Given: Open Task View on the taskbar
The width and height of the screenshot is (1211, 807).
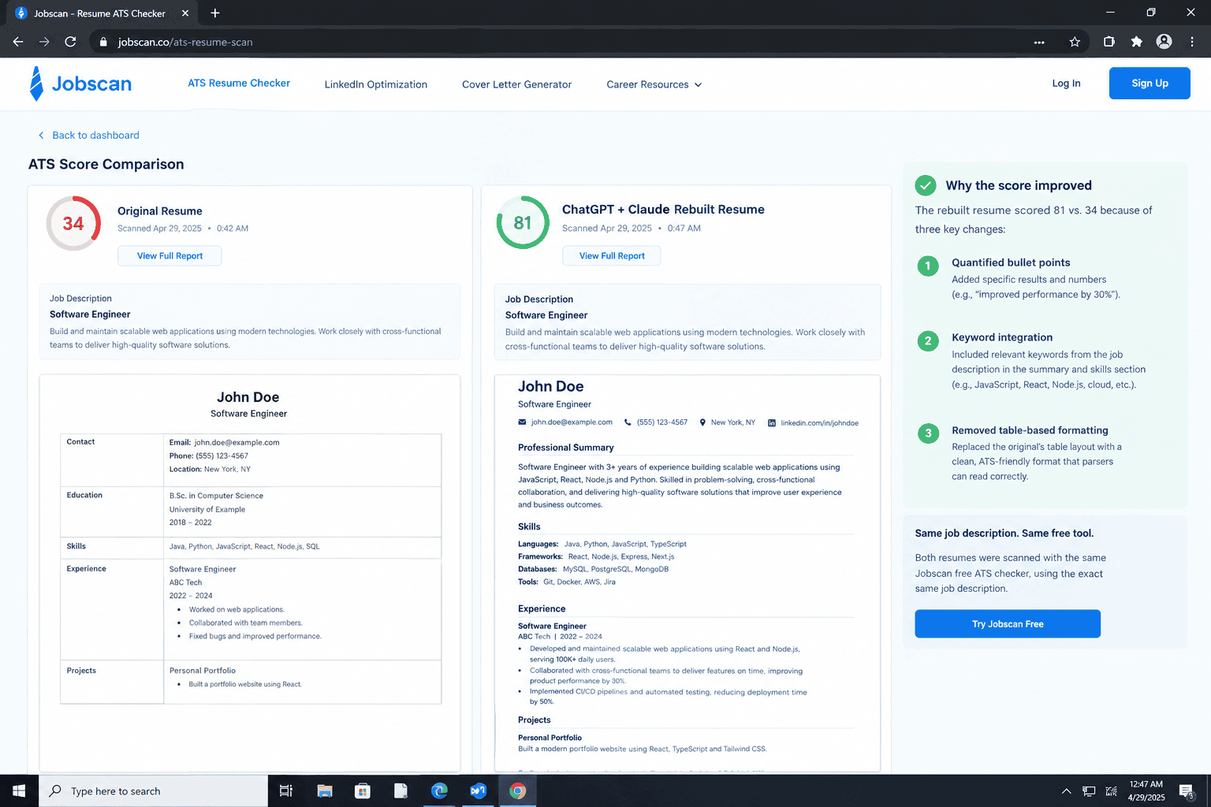Looking at the screenshot, I should point(285,790).
